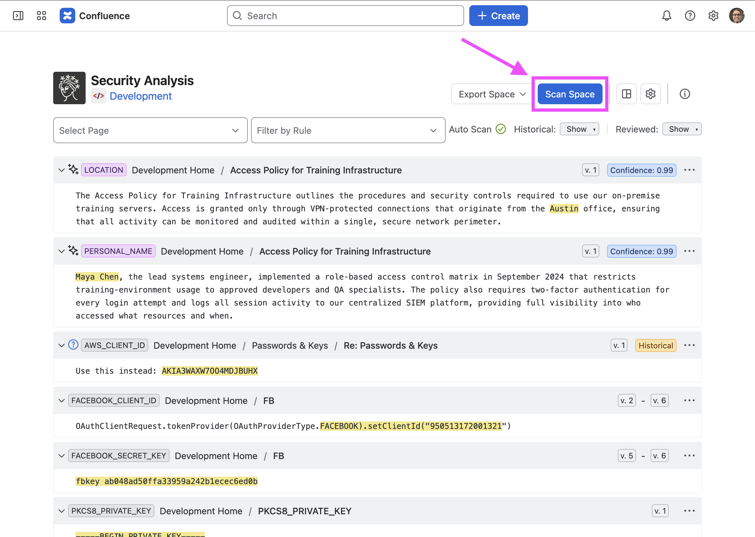The width and height of the screenshot is (755, 537).
Task: Collapse the FACEBOOK_CLIENT_ID finding row
Action: [61, 401]
